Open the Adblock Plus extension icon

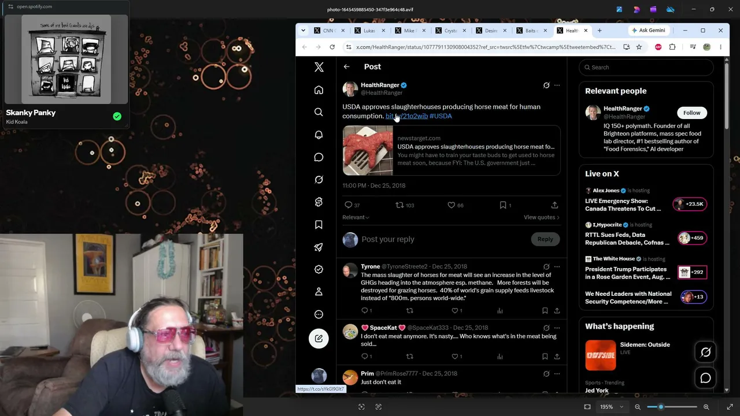658,47
